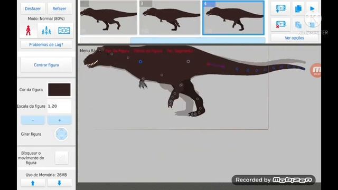The image size is (338, 190).
Task: Delete frame using red X film icon
Action: 280,24
